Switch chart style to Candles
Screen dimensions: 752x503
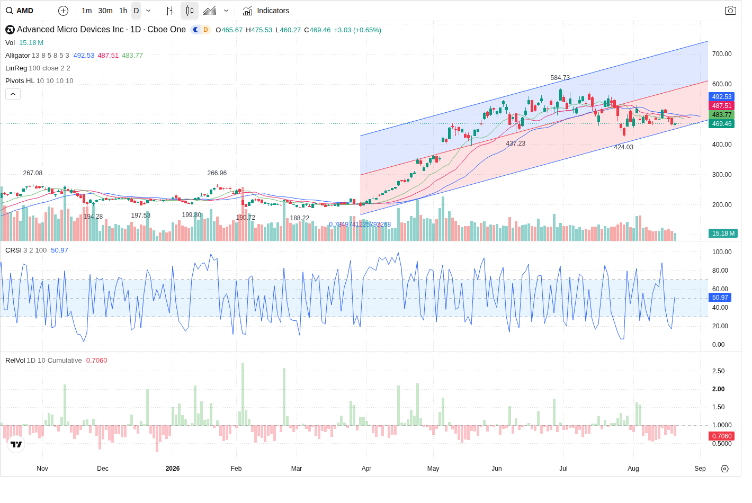190,11
